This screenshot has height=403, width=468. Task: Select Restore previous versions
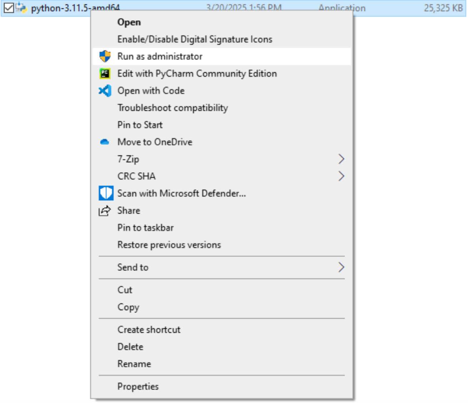[x=169, y=245]
